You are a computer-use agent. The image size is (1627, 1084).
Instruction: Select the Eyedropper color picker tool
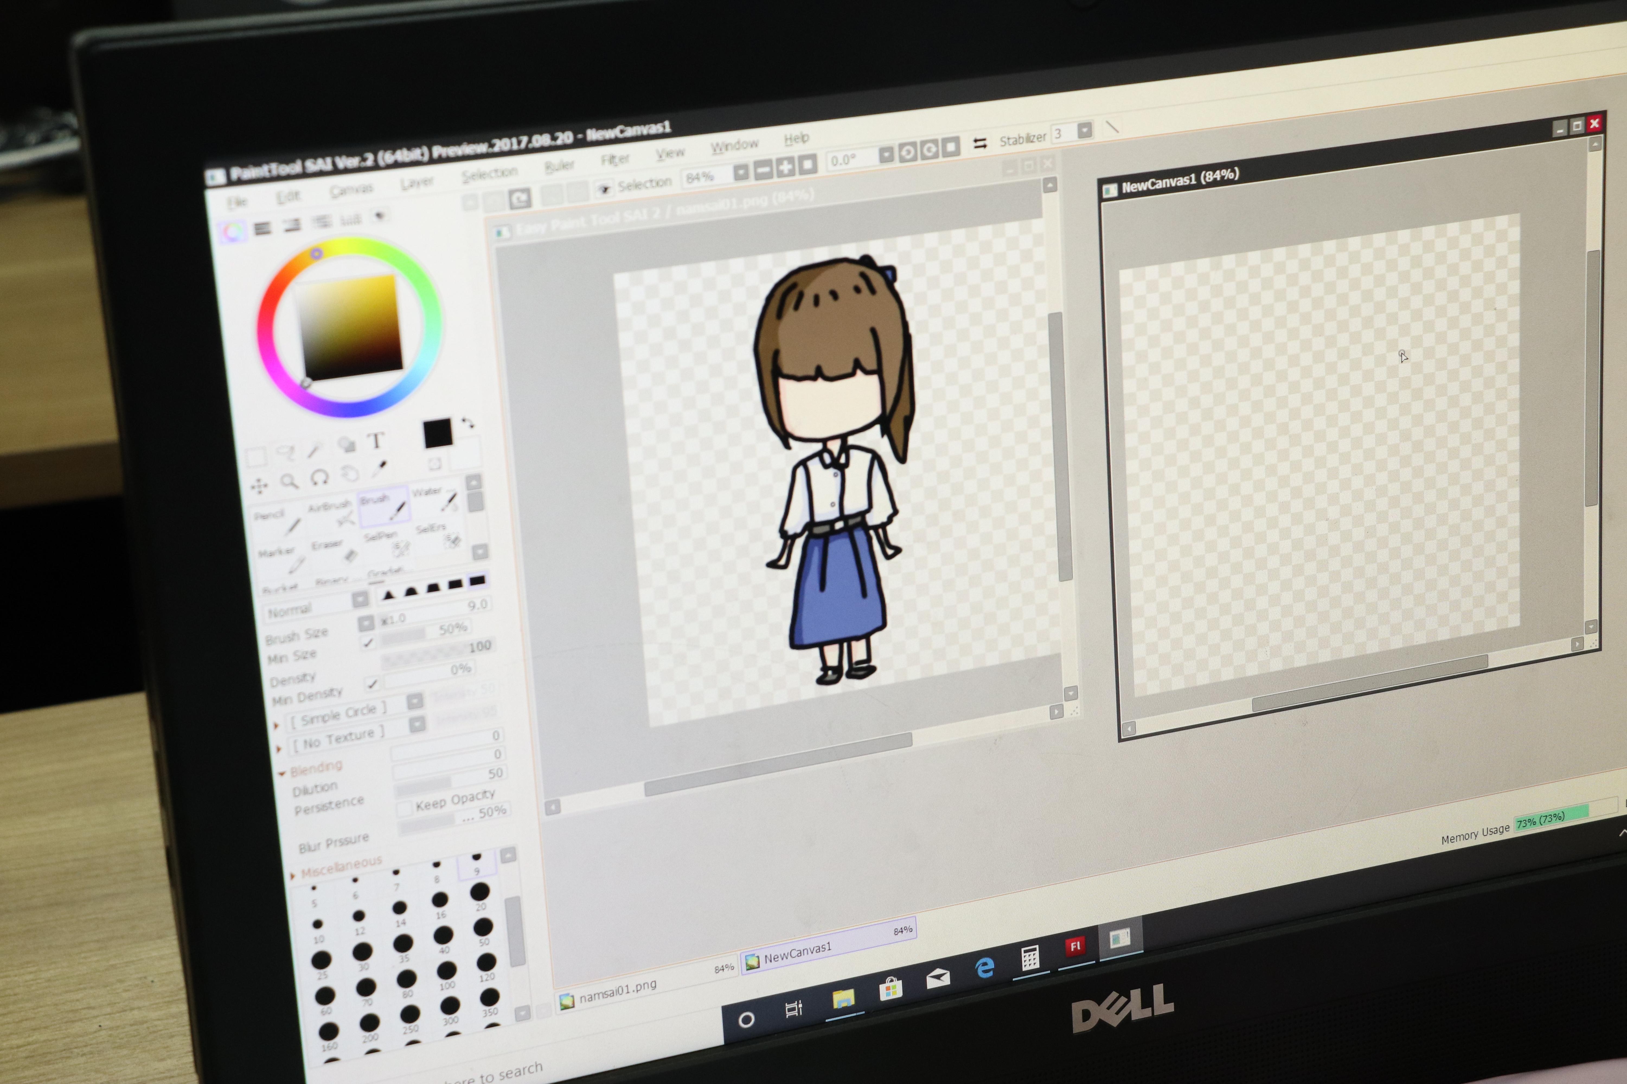tap(379, 469)
